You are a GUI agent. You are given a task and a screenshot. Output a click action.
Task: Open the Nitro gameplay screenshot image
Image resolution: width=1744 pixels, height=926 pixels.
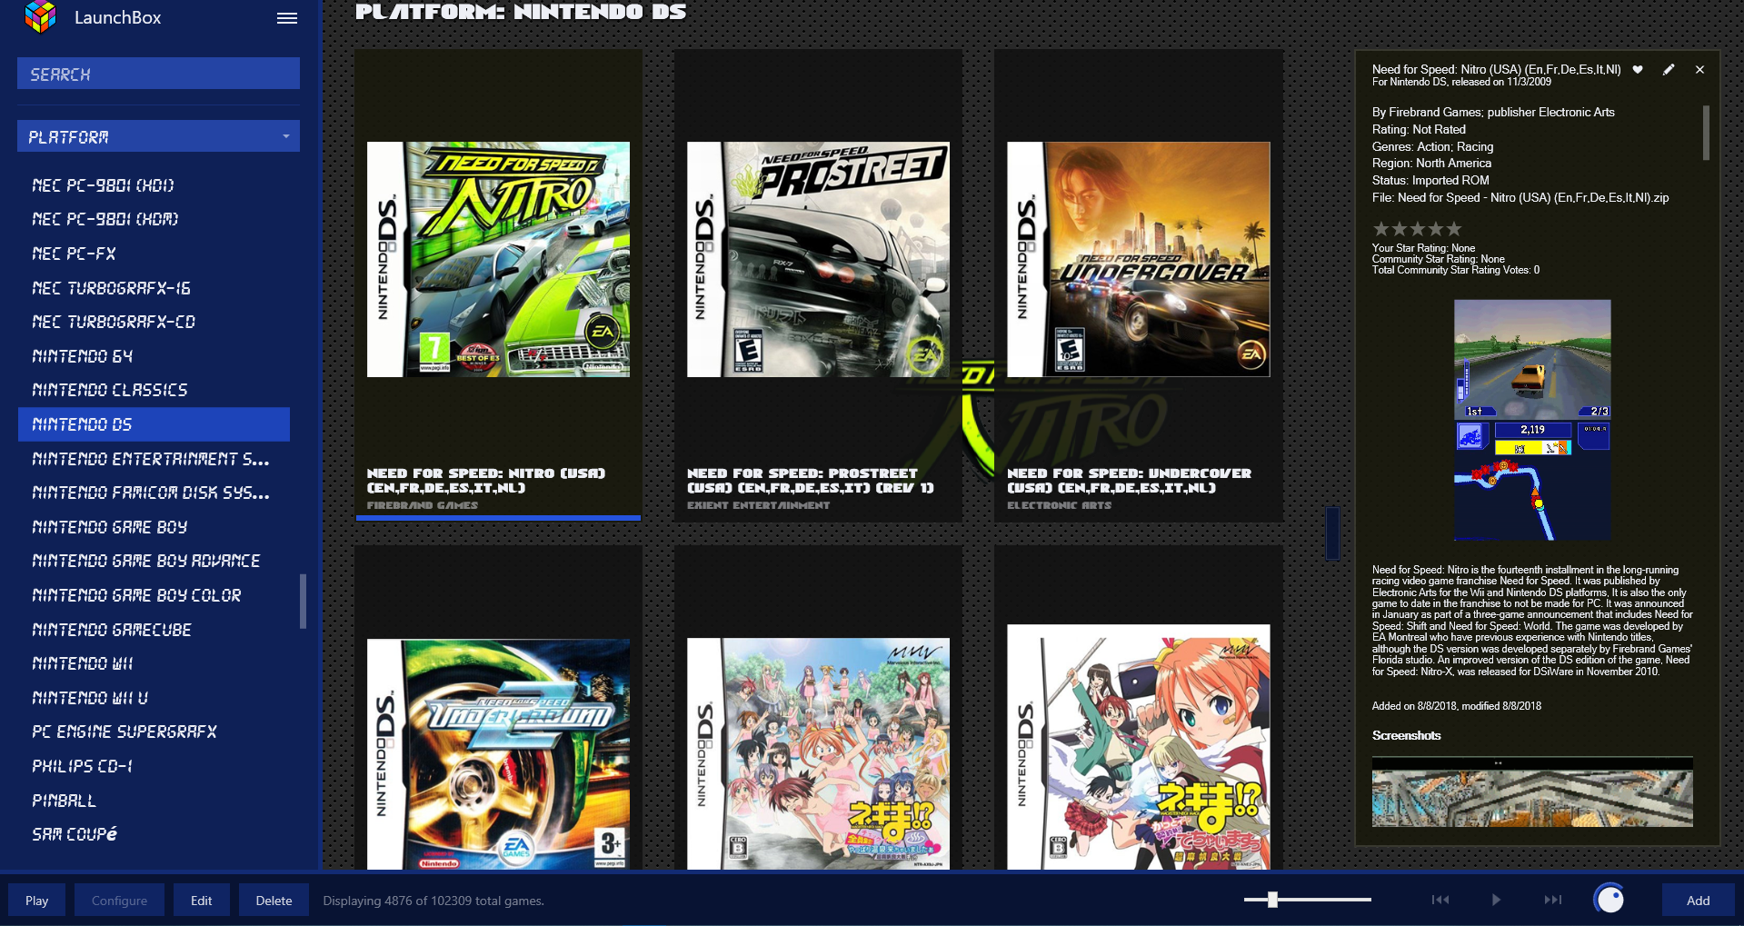coord(1532,420)
